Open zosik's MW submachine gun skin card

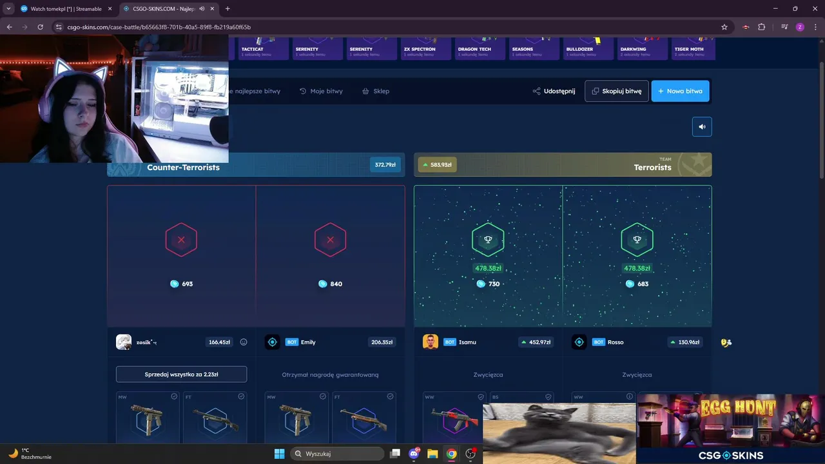148,417
